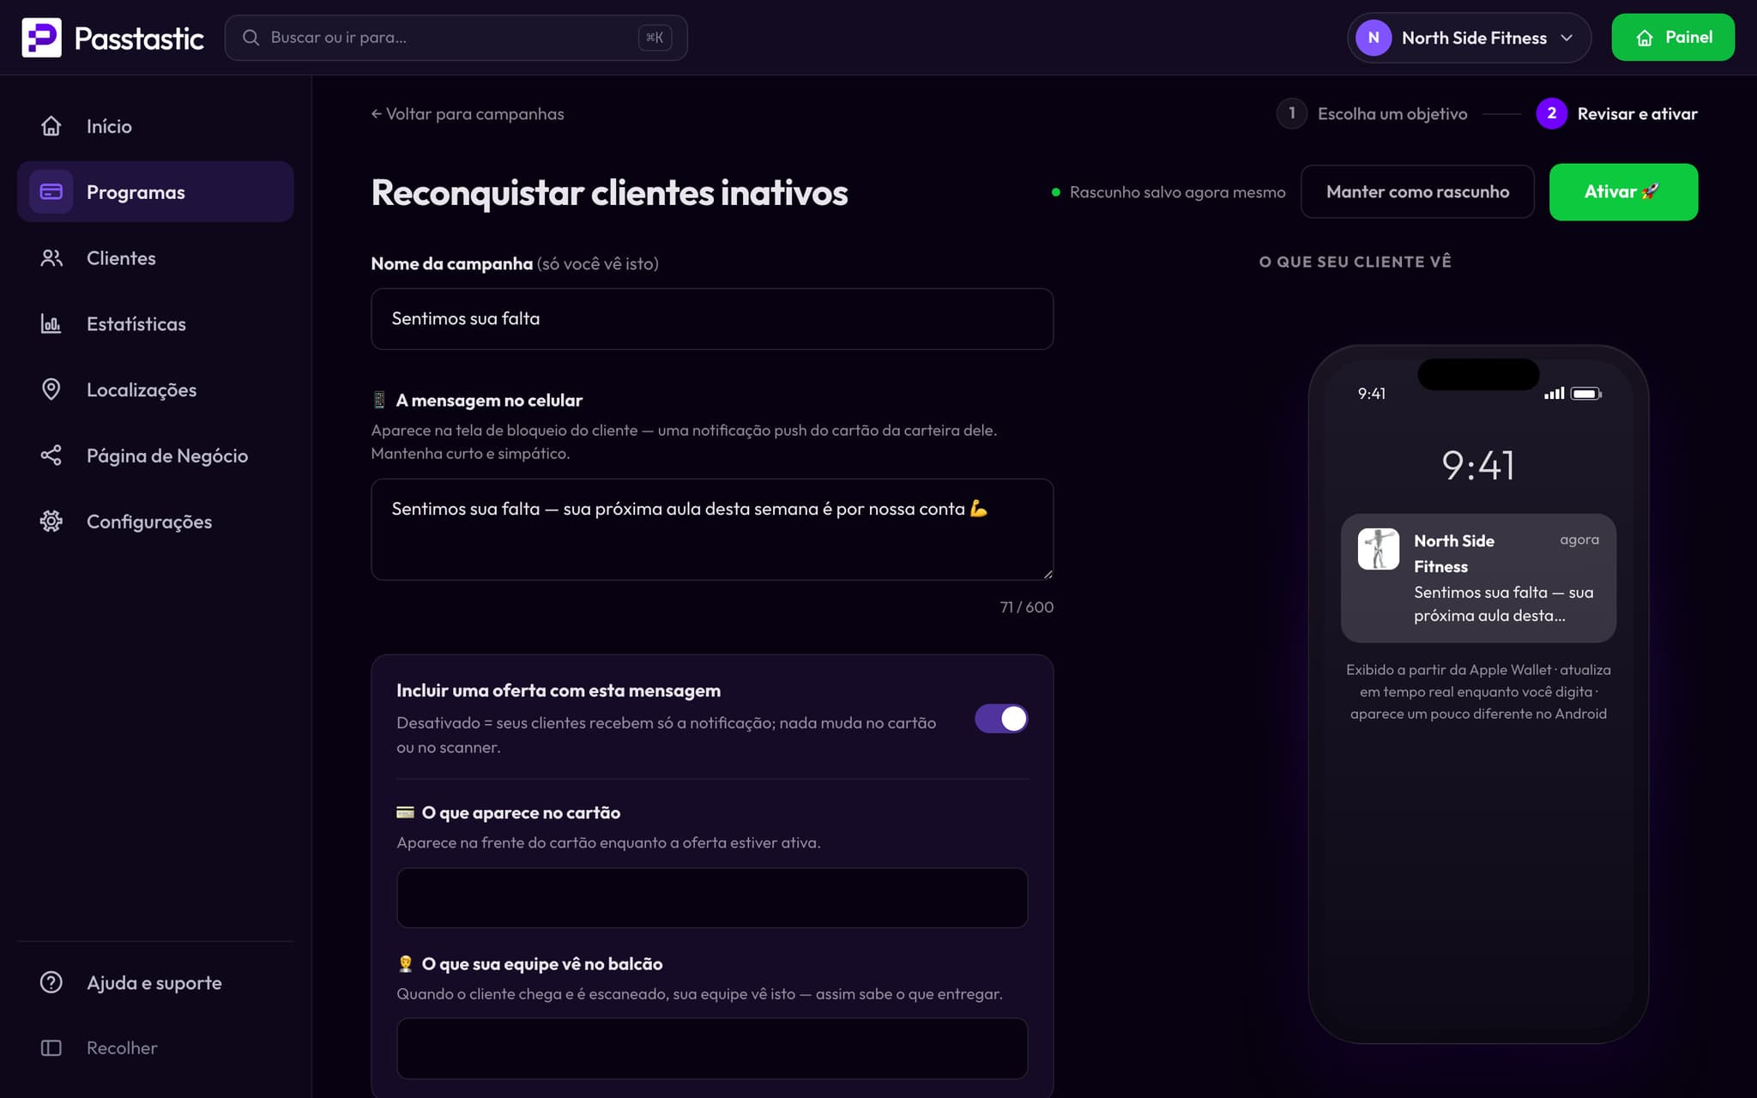The width and height of the screenshot is (1757, 1098).
Task: Open the Estatísticas chart icon
Action: pos(51,324)
